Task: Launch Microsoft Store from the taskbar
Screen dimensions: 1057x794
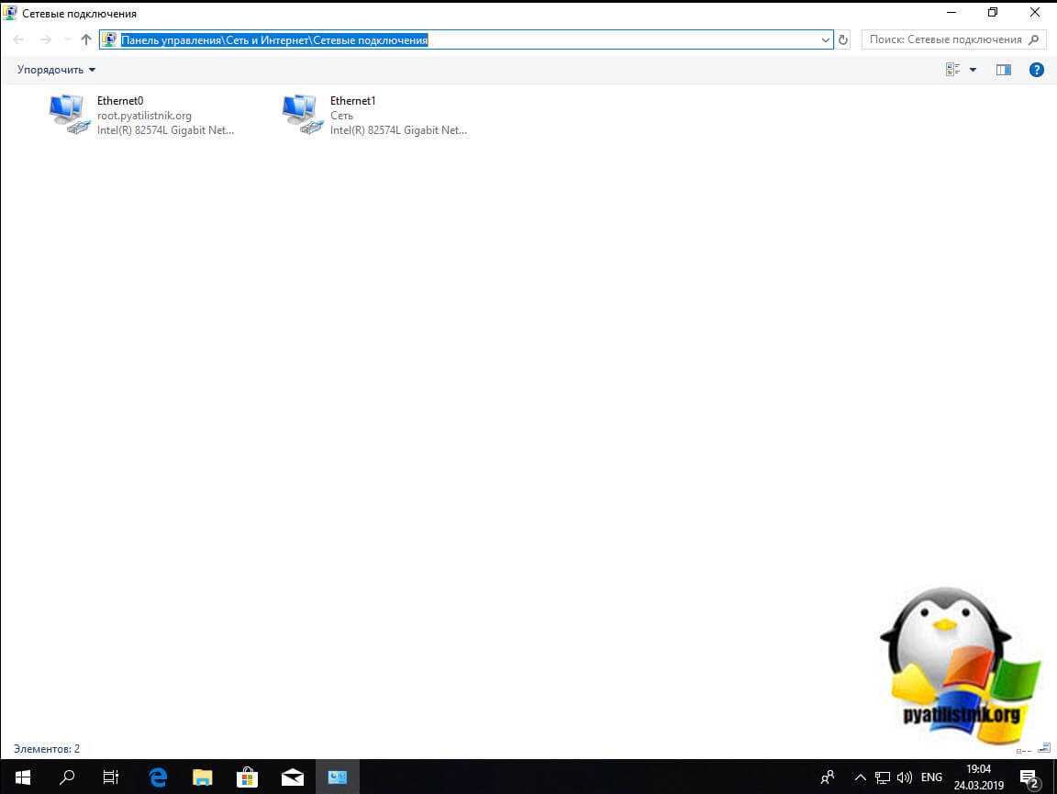Action: (248, 777)
